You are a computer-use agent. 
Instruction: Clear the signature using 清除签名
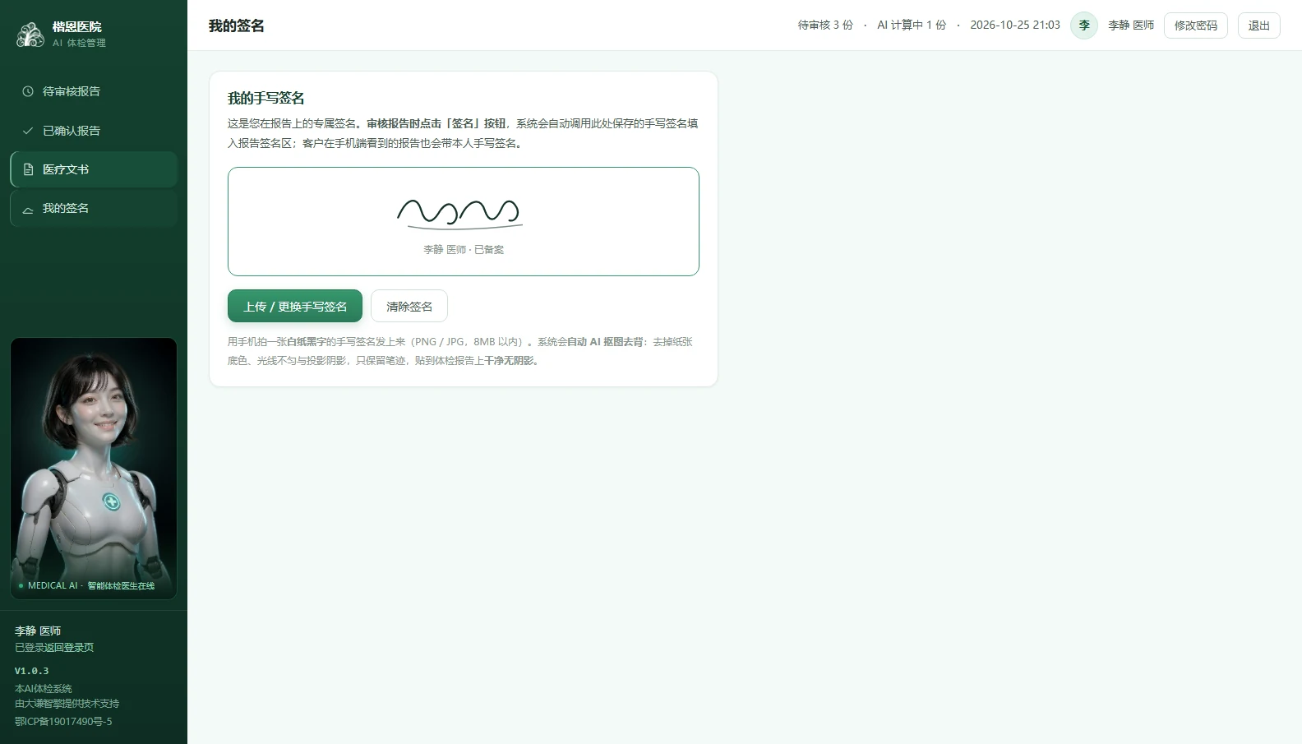click(409, 306)
